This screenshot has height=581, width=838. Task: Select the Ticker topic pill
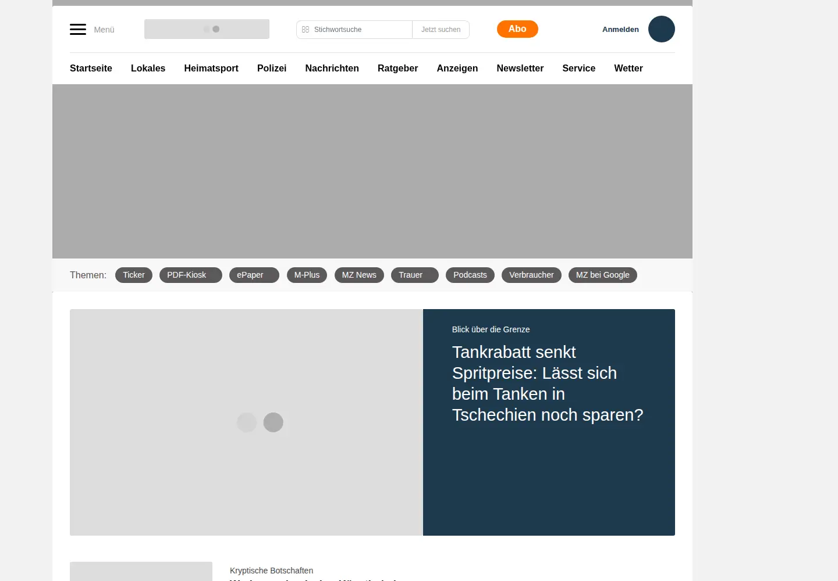(x=134, y=275)
